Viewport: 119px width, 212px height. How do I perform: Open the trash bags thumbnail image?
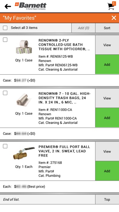tap(24, 100)
